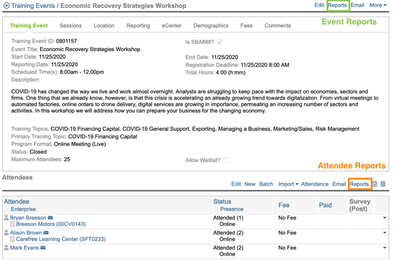Click the email envelope icon beside Bryan Breeson
The height and width of the screenshot is (260, 395).
[51, 218]
